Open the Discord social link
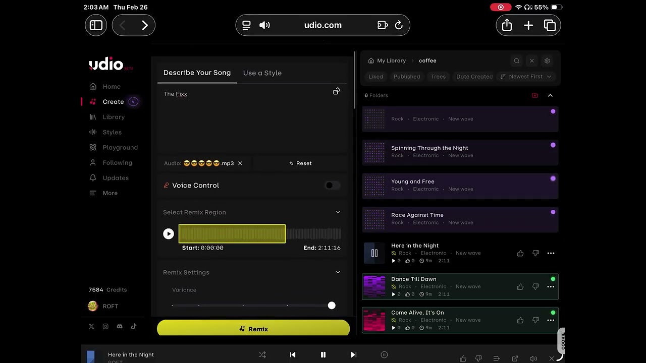This screenshot has height=363, width=646. click(120, 326)
